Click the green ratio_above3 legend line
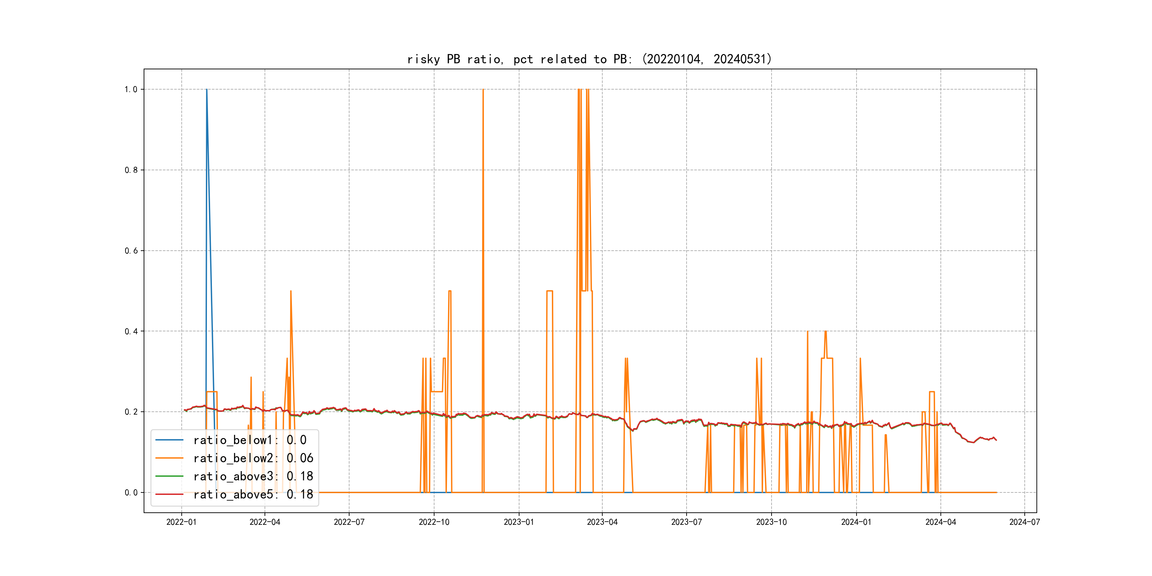Viewport: 1152px width, 576px height. [169, 476]
